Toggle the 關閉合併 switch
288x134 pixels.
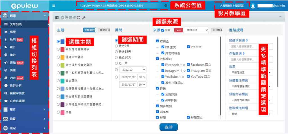coord(103,30)
